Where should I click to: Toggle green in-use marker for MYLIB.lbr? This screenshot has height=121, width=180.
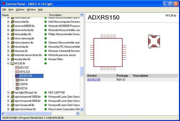click(46, 63)
